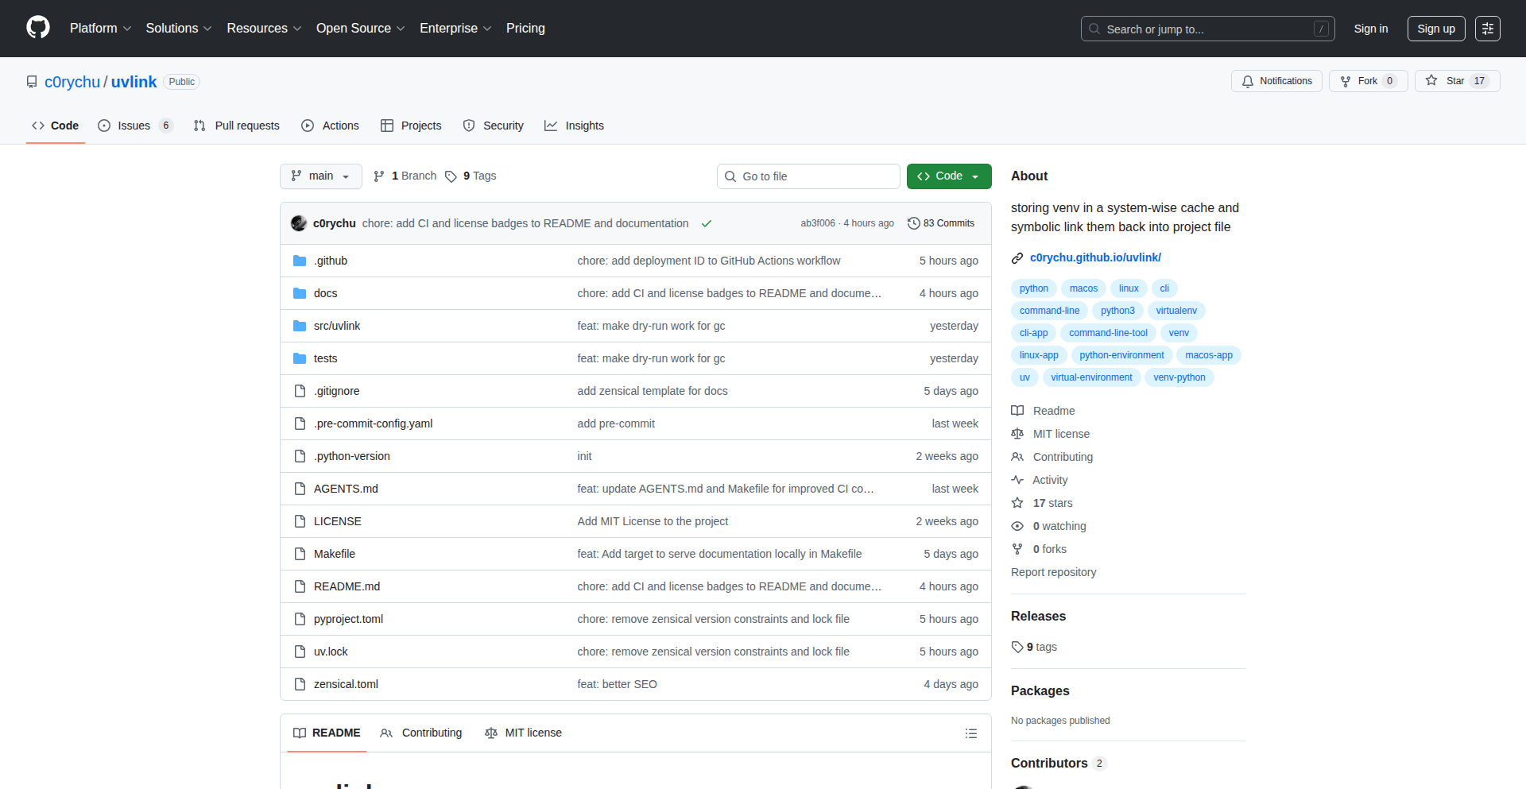Star the uvlink repository

1455,80
